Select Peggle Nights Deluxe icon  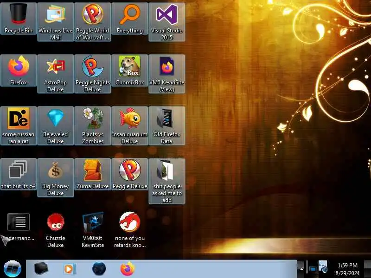[92, 74]
